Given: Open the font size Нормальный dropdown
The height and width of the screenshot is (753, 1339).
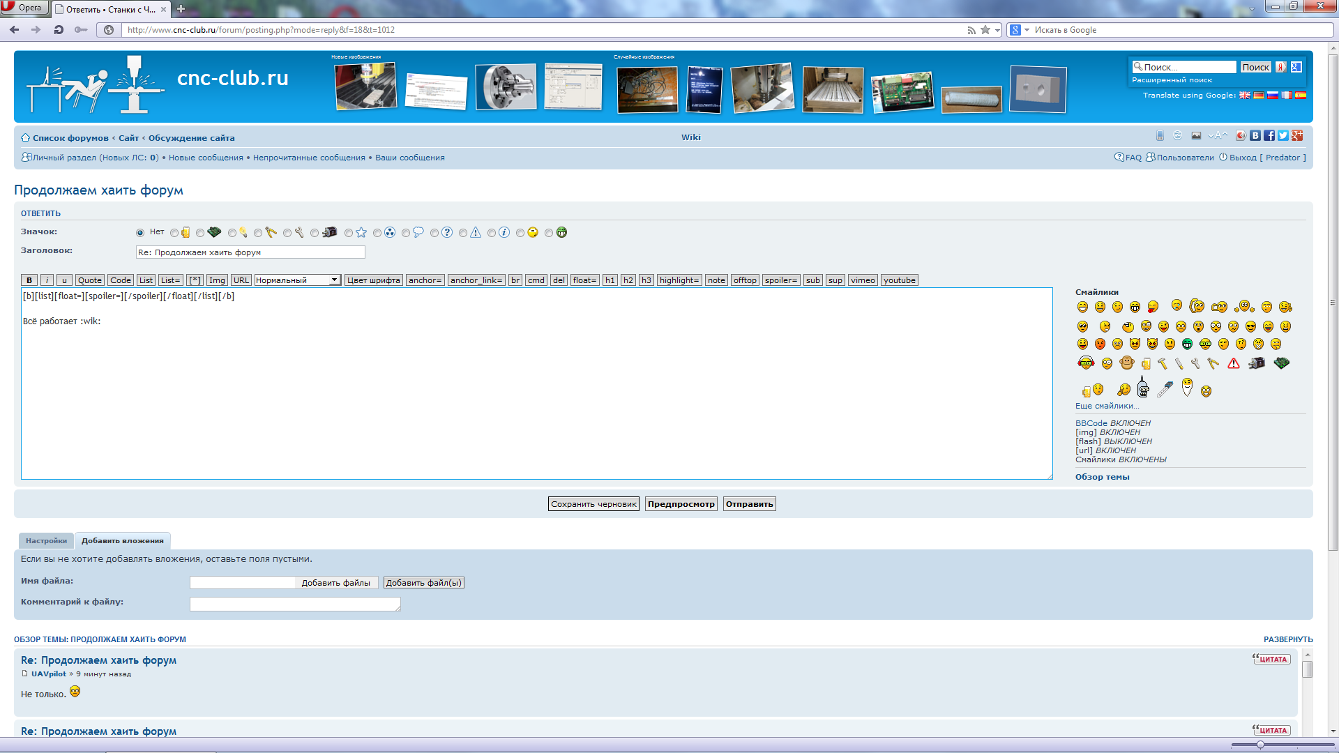Looking at the screenshot, I should [297, 280].
